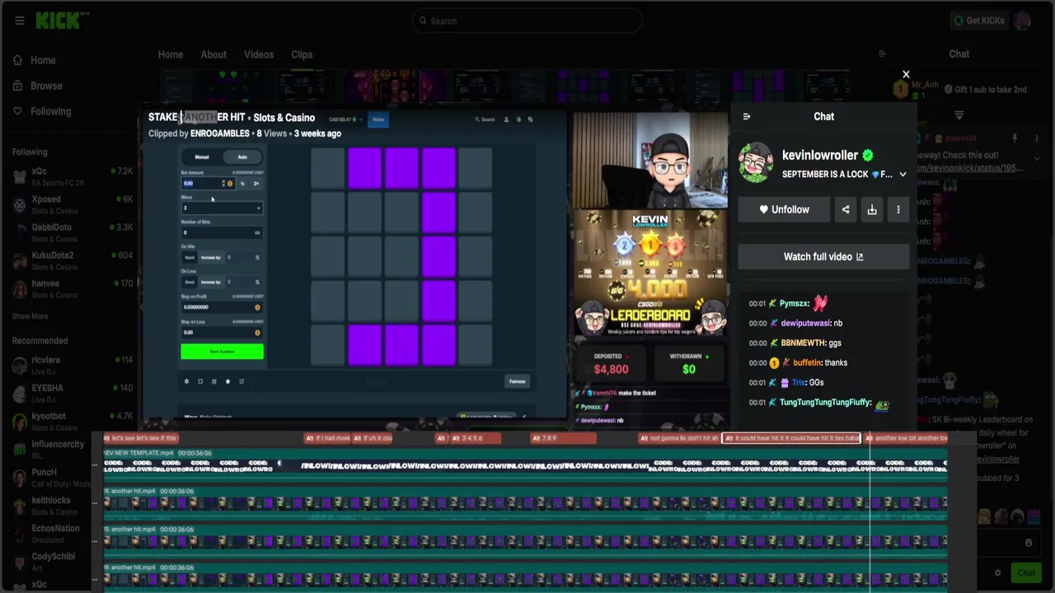Click the Bet Amount input field
Screen dimensions: 1055x593
[202, 184]
